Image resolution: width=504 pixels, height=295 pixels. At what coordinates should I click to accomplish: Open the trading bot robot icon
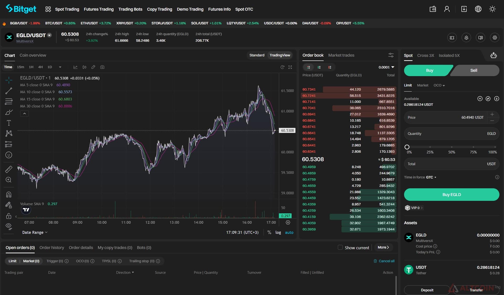tap(493, 55)
